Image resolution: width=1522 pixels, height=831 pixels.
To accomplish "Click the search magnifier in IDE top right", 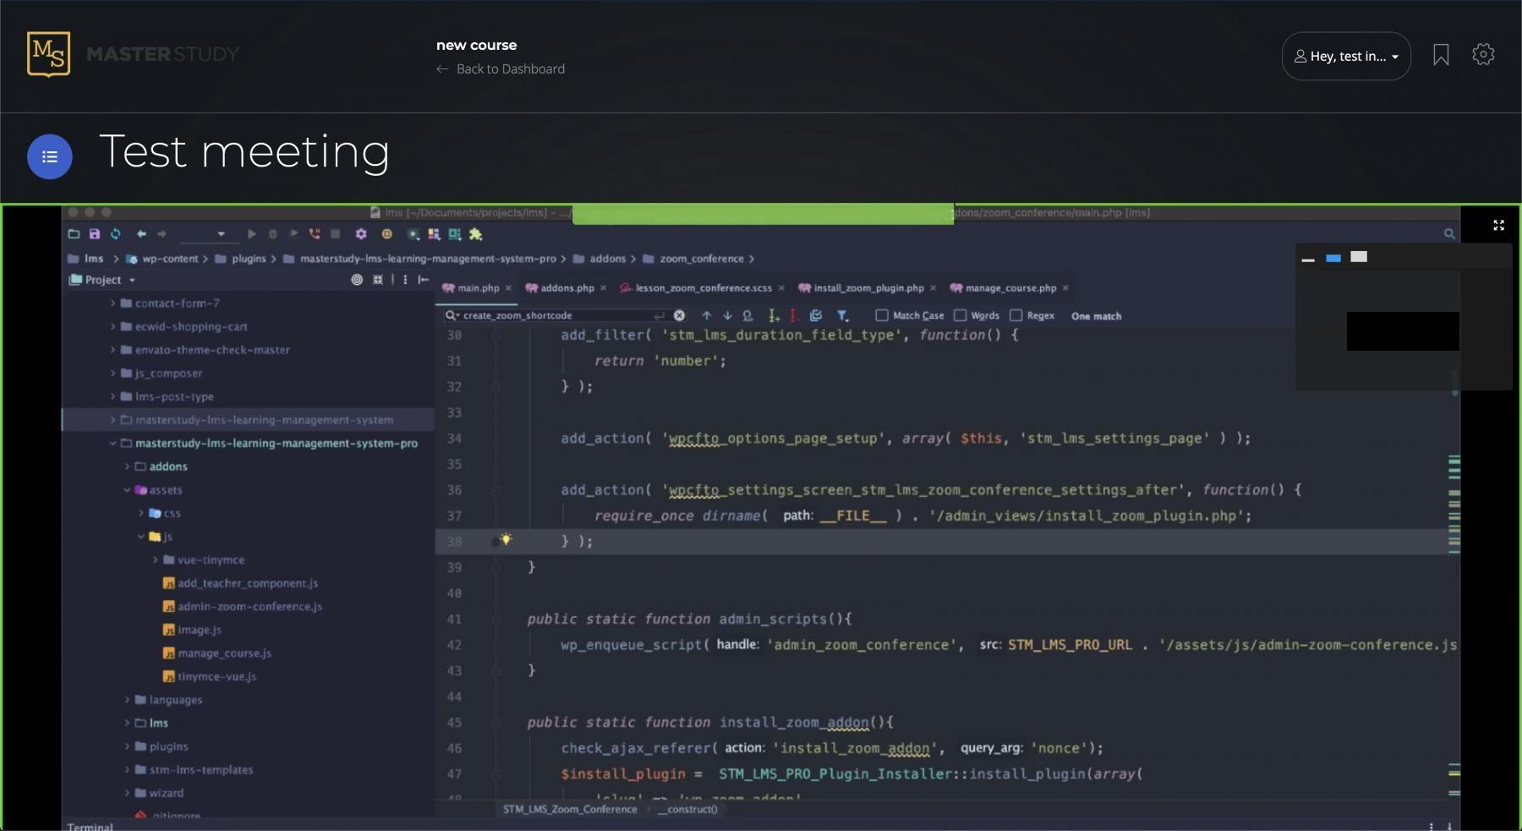I will coord(1449,234).
